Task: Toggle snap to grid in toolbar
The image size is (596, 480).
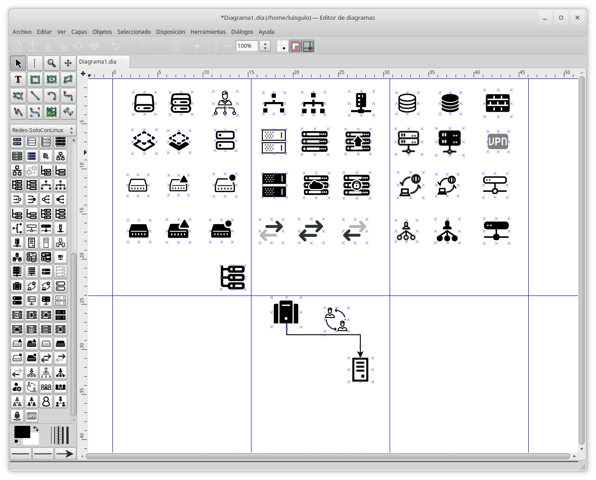Action: click(x=295, y=46)
